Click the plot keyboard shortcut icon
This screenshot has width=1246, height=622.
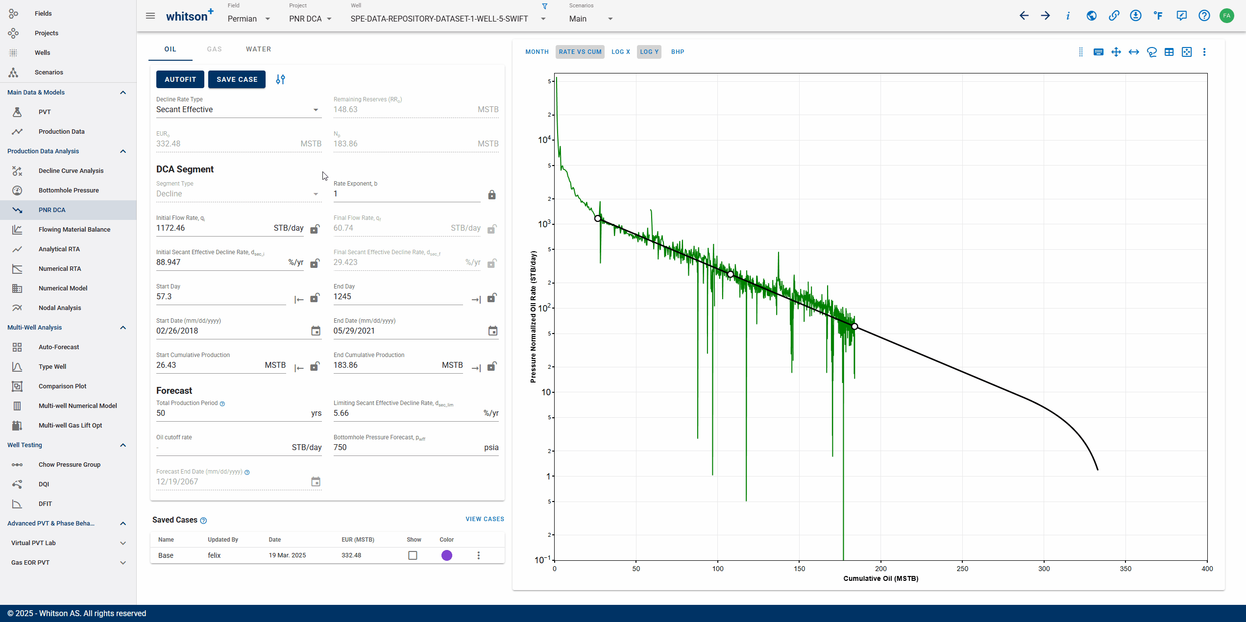click(x=1098, y=52)
